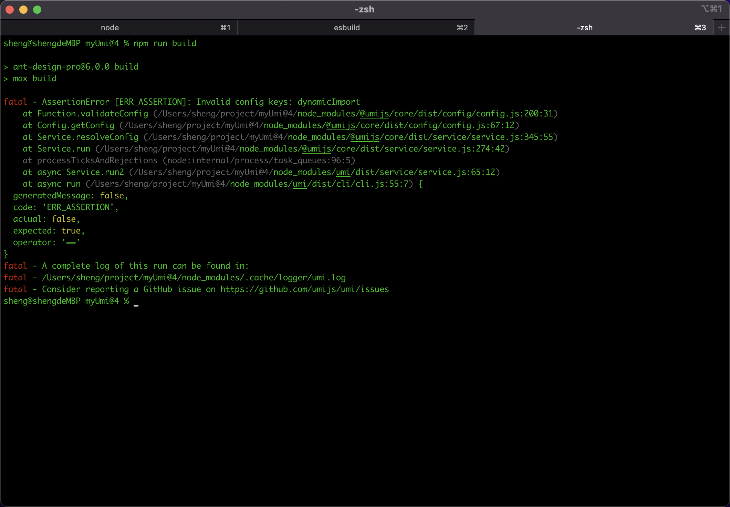Click the umi link in Service.run2 line

pos(343,172)
